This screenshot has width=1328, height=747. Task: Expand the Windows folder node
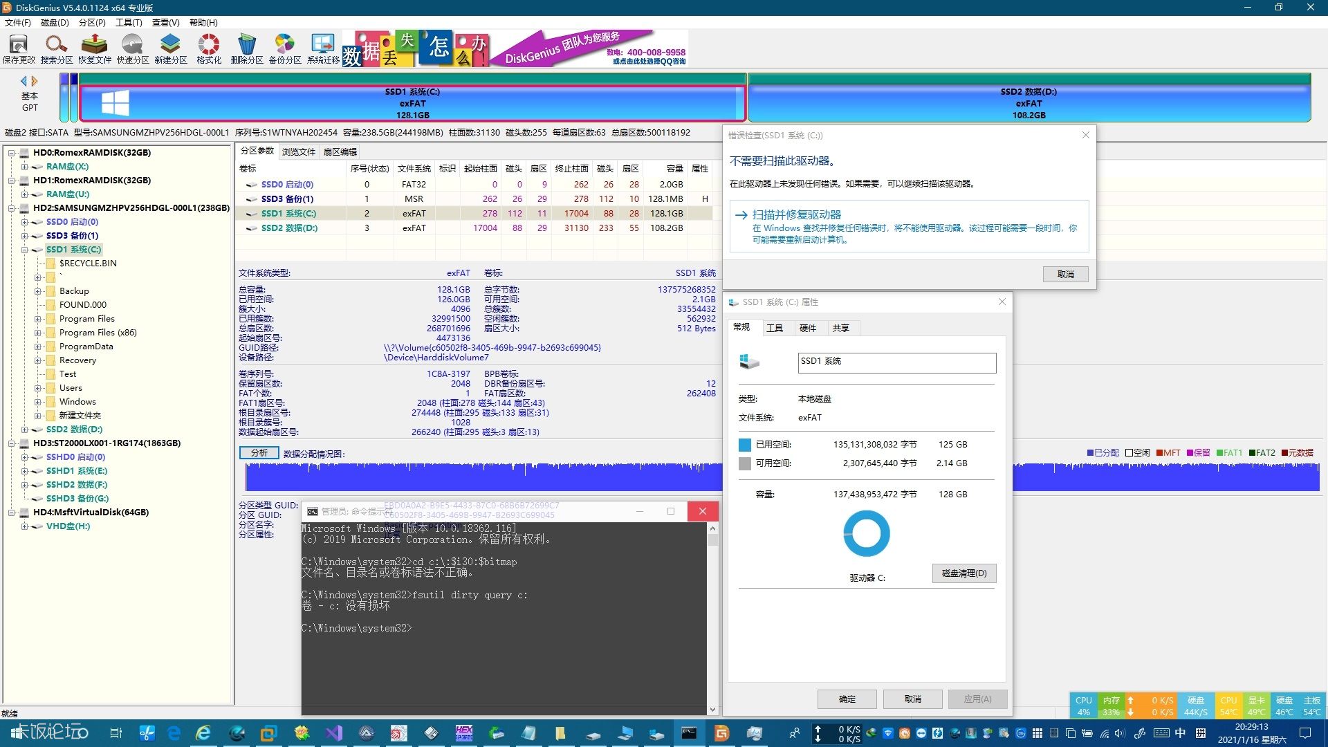[38, 402]
